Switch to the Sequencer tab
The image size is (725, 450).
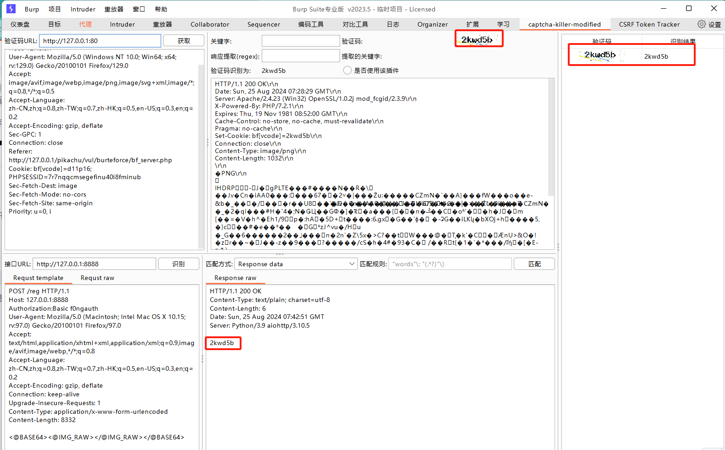tap(264, 24)
